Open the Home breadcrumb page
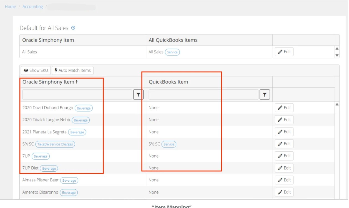 click(10, 6)
